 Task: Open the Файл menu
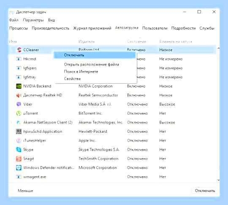(x=14, y=20)
